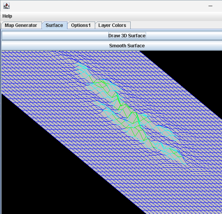
Task: Click the application icon in title bar
Action: pos(7,6)
